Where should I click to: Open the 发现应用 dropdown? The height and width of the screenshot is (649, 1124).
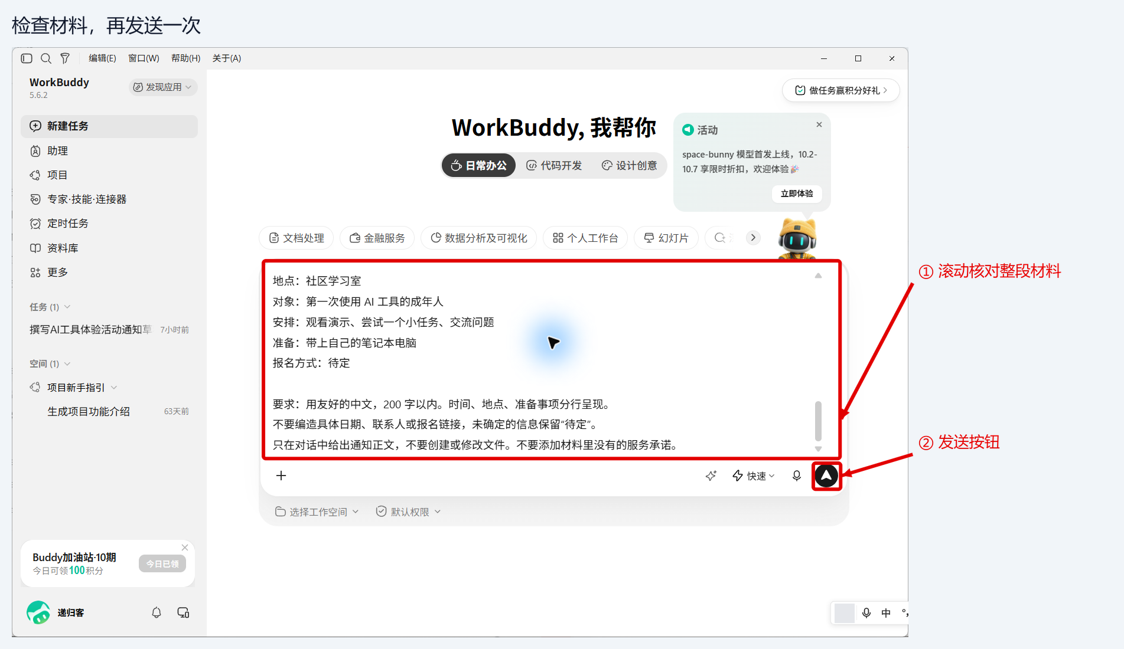[x=163, y=87]
